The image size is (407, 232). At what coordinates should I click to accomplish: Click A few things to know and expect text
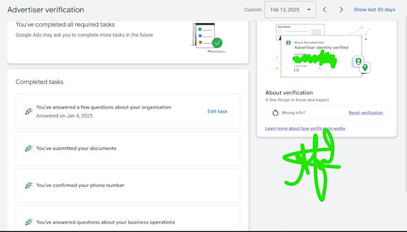pyautogui.click(x=297, y=100)
